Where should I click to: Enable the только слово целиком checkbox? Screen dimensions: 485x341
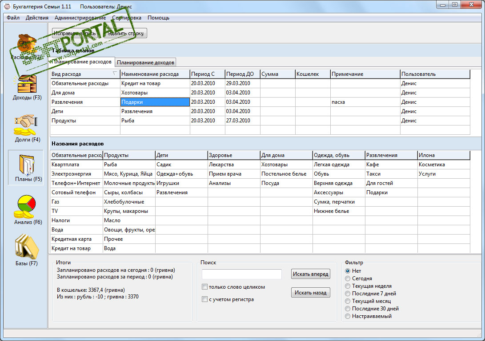(x=204, y=287)
